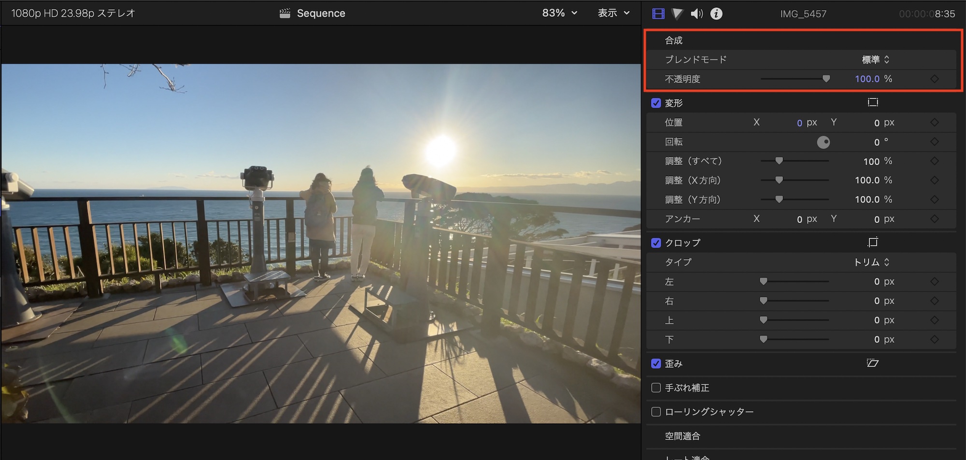Open the Color inspector tab
Image resolution: width=966 pixels, height=460 pixels.
tap(677, 14)
